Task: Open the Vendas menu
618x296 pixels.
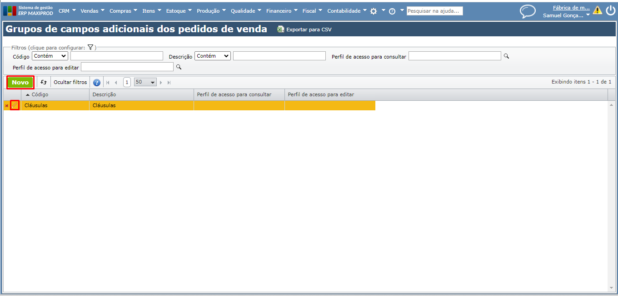Action: pos(93,11)
